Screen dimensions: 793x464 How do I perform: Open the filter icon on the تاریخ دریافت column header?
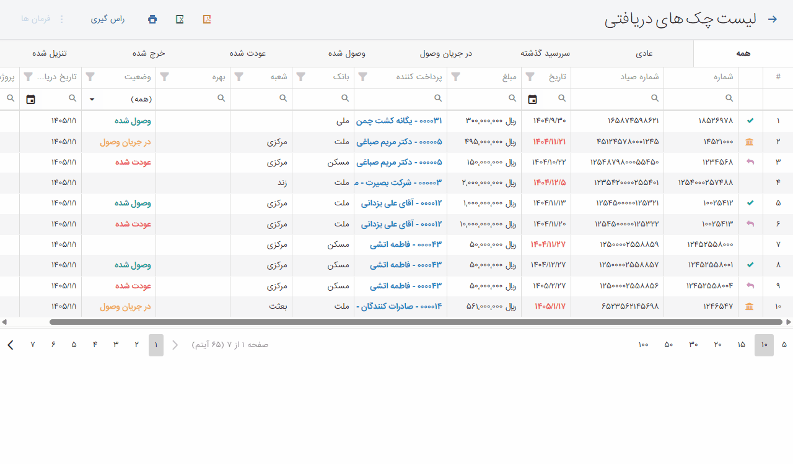pos(28,77)
